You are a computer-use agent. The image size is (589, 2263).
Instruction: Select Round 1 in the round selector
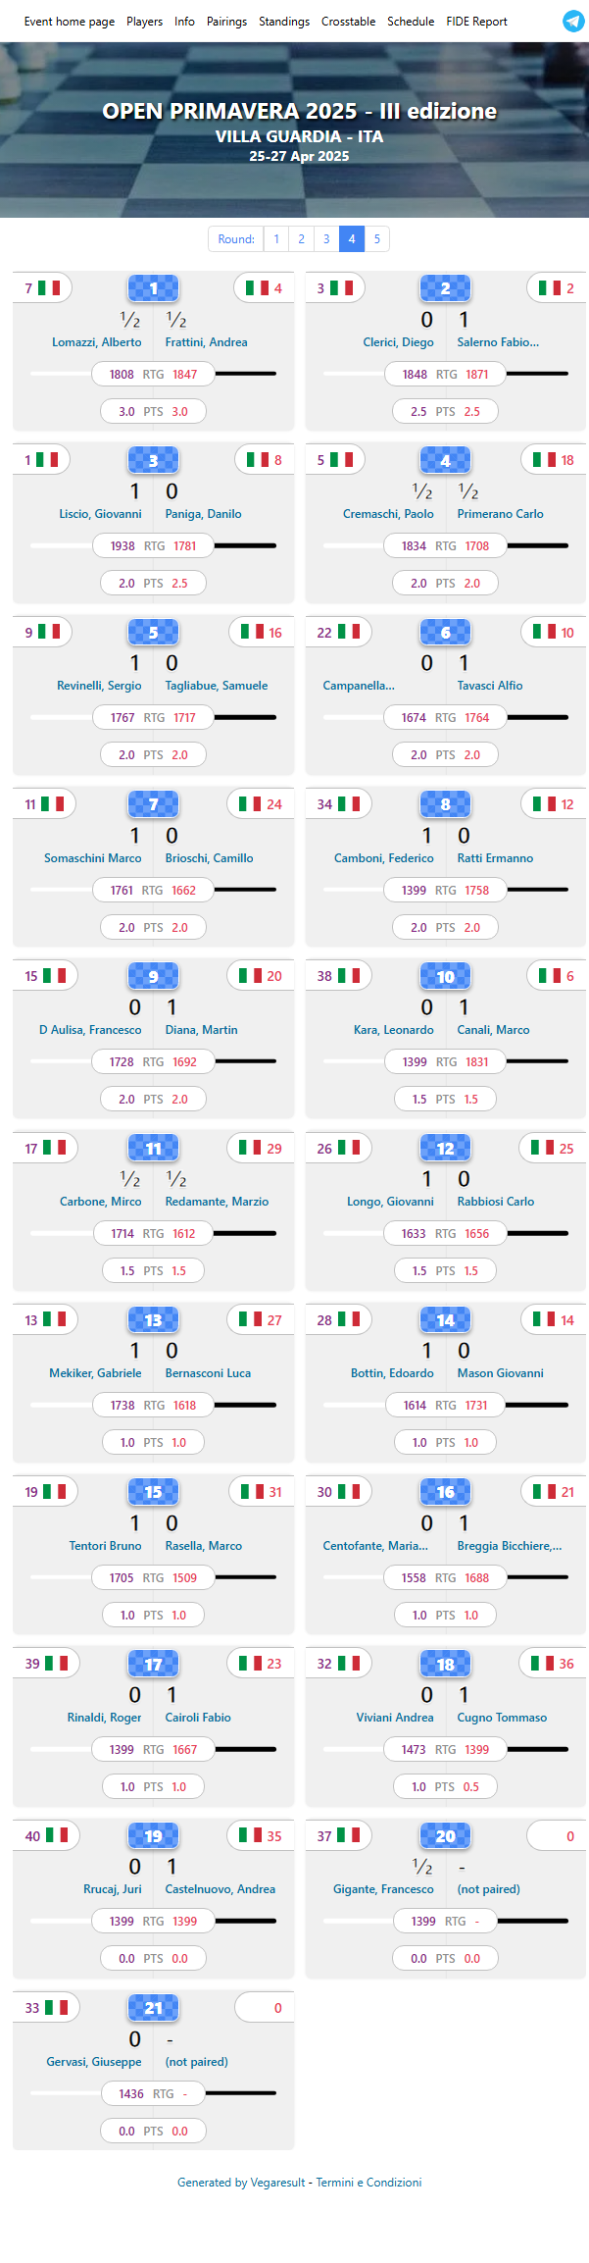pos(276,238)
